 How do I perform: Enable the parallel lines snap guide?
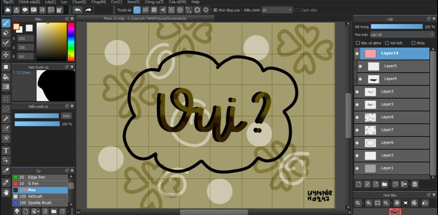pos(145,10)
